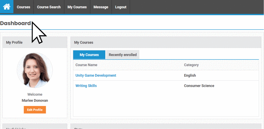Screen dimensions: 264x129
Task: Open the Unity Game Development course
Action: tap(96, 75)
